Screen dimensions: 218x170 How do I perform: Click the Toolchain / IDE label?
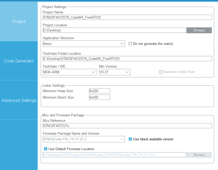[54, 67]
